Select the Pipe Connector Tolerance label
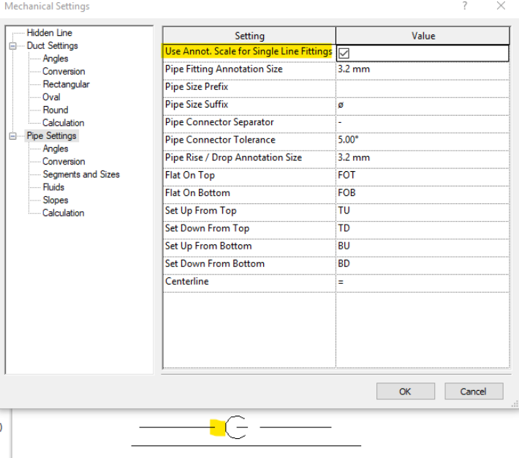This screenshot has width=519, height=458. (220, 140)
